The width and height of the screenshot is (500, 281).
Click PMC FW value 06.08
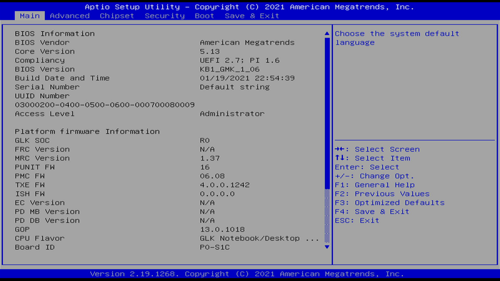click(x=212, y=176)
